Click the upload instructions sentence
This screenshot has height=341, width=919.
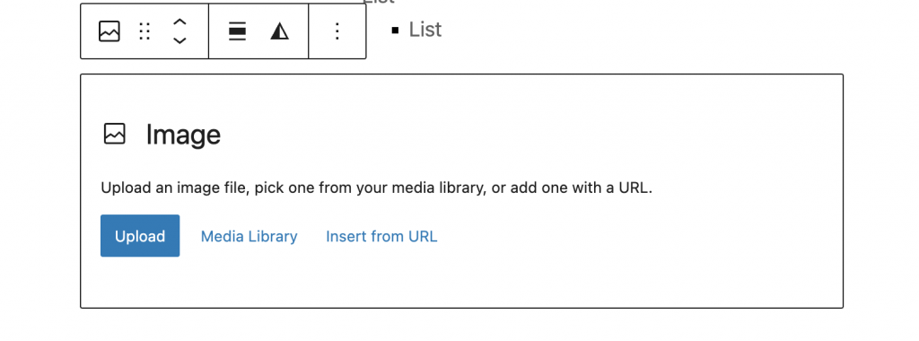(x=376, y=188)
